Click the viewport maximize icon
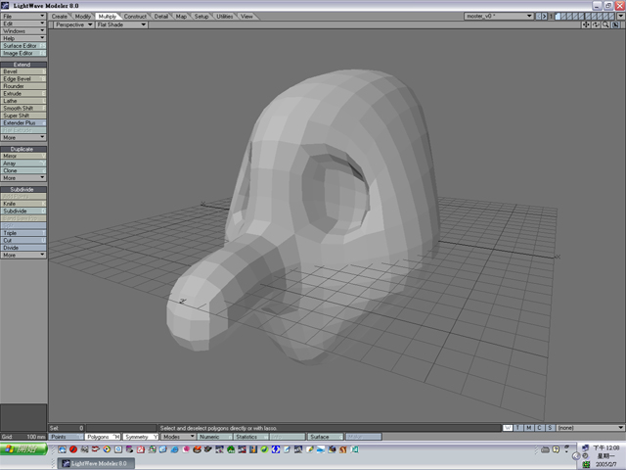Viewport: 626px width, 470px height. coord(615,24)
